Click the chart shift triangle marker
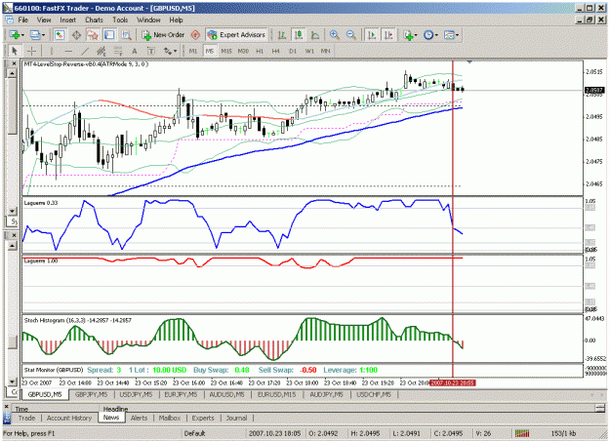The image size is (610, 441). (x=469, y=61)
